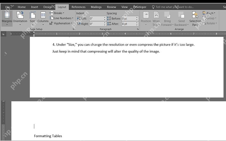Open the Selection Pane
Image resolution: width=226 pixels, height=141 pixels.
[x=195, y=19]
